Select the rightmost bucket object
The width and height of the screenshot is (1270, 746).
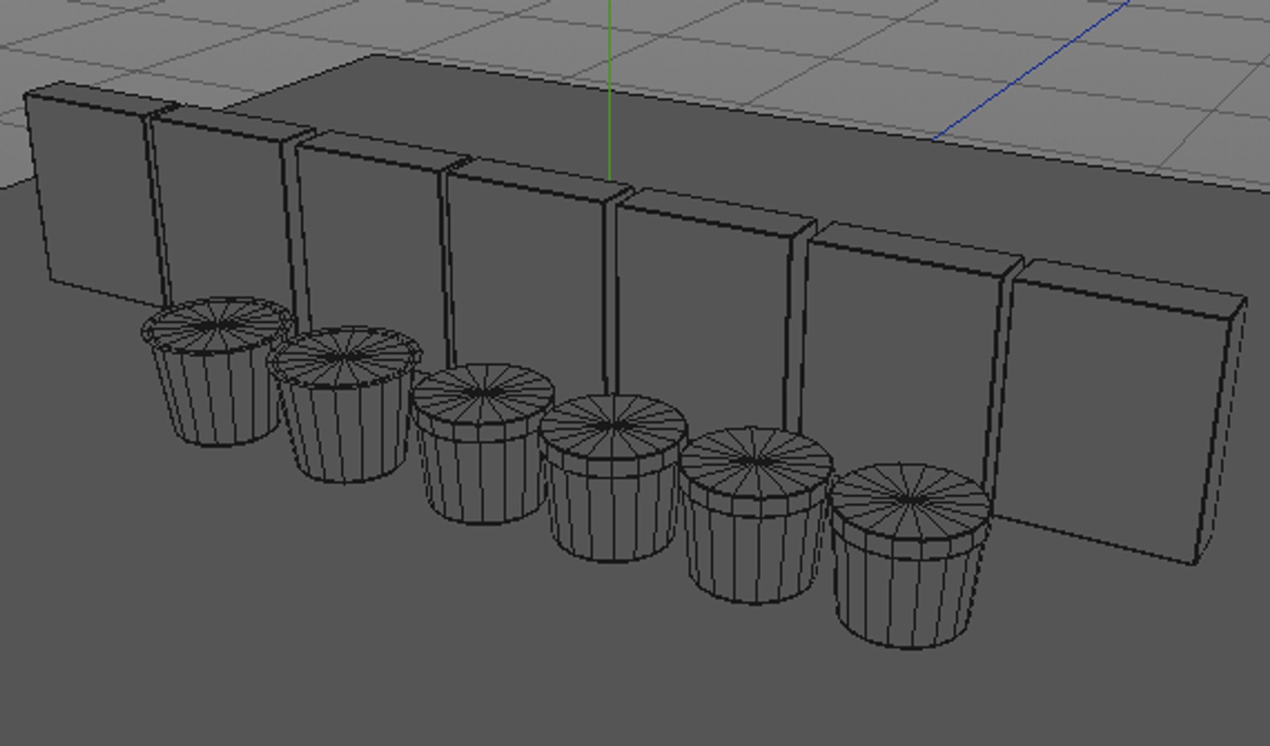[x=909, y=556]
